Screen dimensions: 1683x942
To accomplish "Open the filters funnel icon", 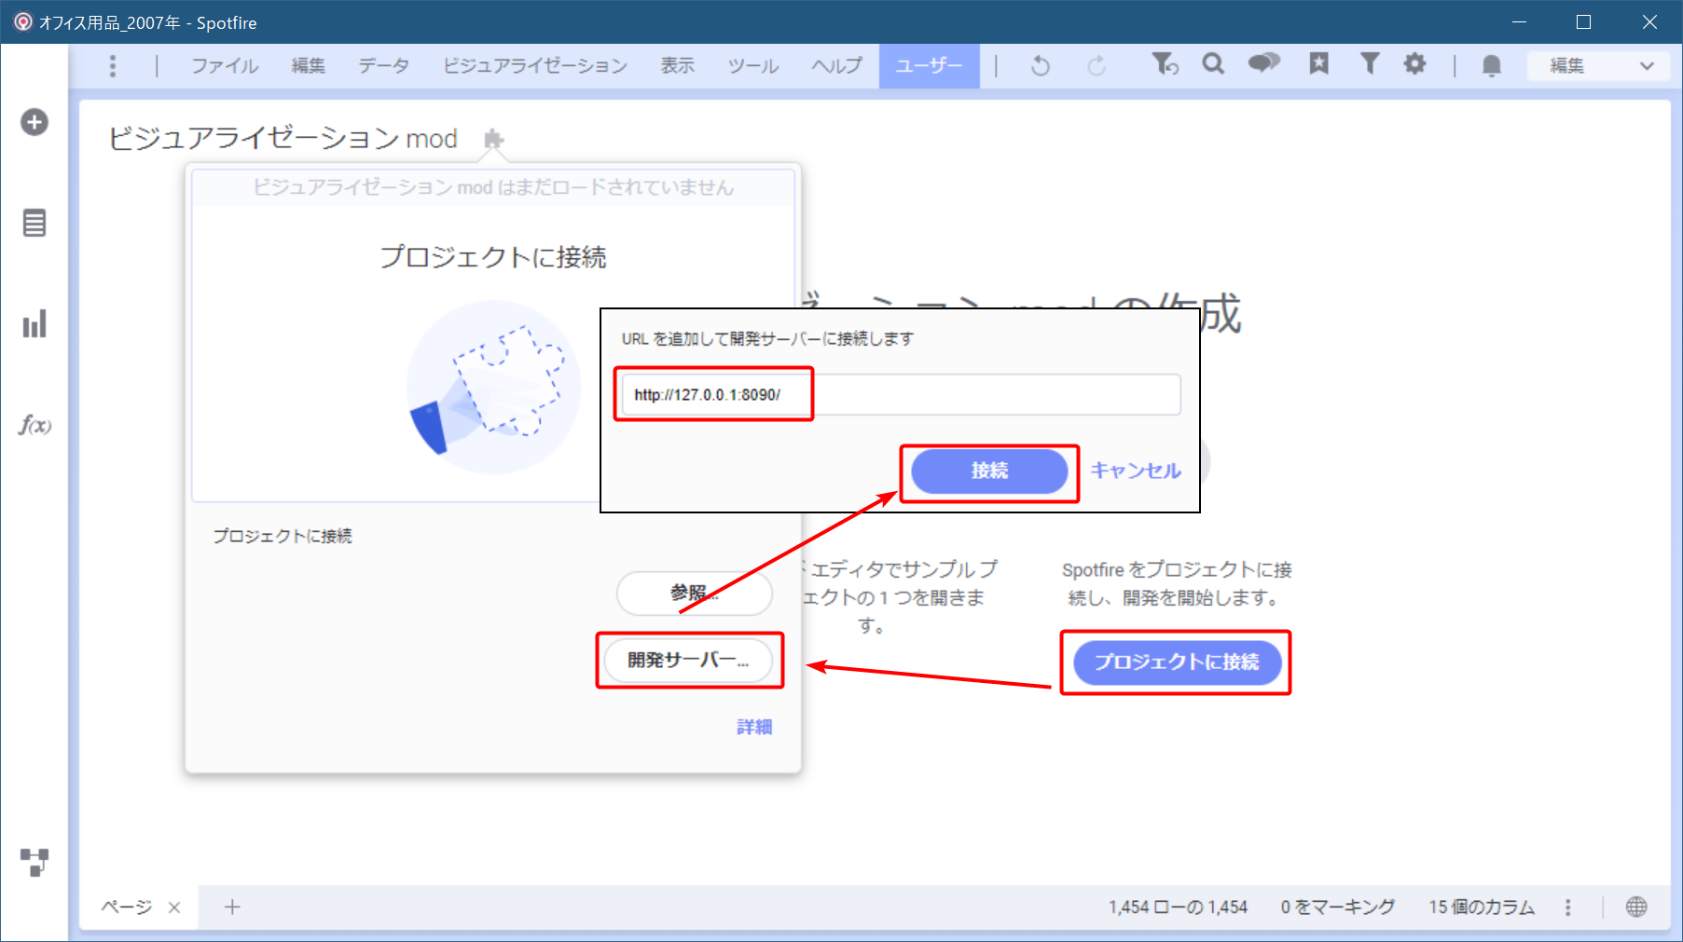I will point(1369,63).
